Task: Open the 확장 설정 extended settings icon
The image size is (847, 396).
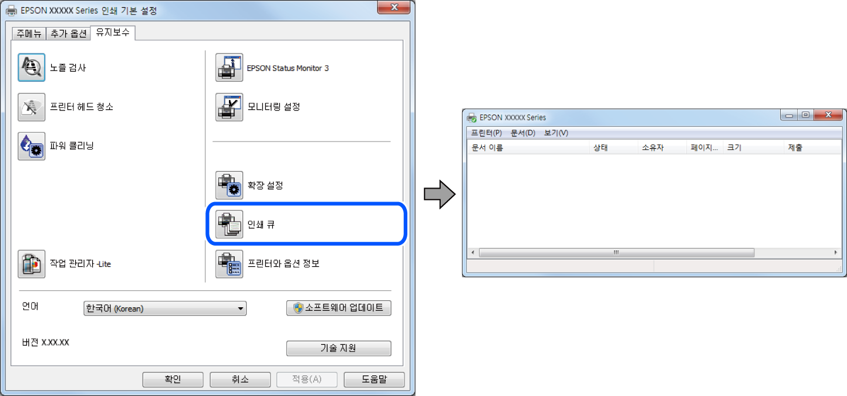Action: click(x=229, y=186)
